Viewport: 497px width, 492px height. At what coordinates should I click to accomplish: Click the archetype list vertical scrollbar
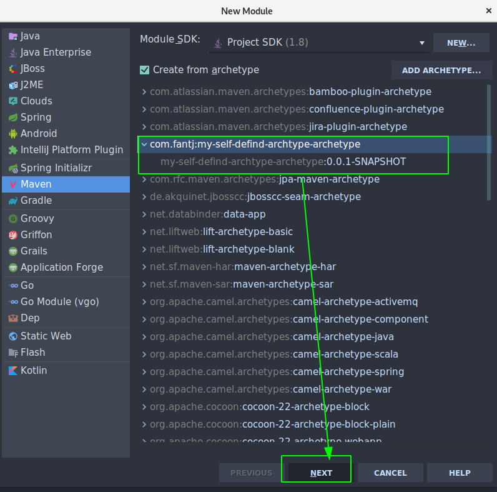tap(489, 143)
